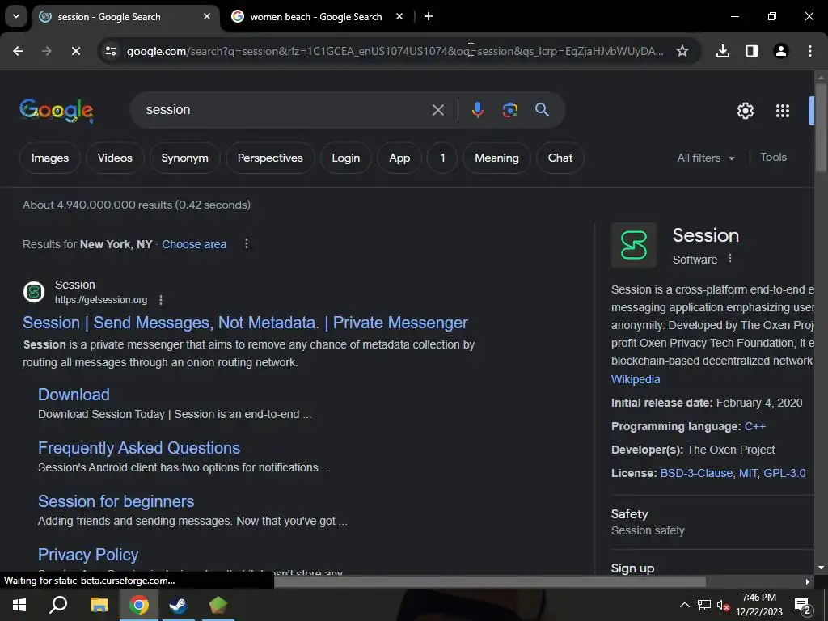Image resolution: width=828 pixels, height=621 pixels.
Task: Open the Download sitelink
Action: coord(74,395)
